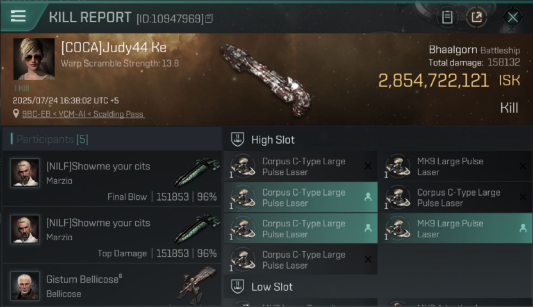Open Top Damage participant Showme your cits

tap(112, 235)
